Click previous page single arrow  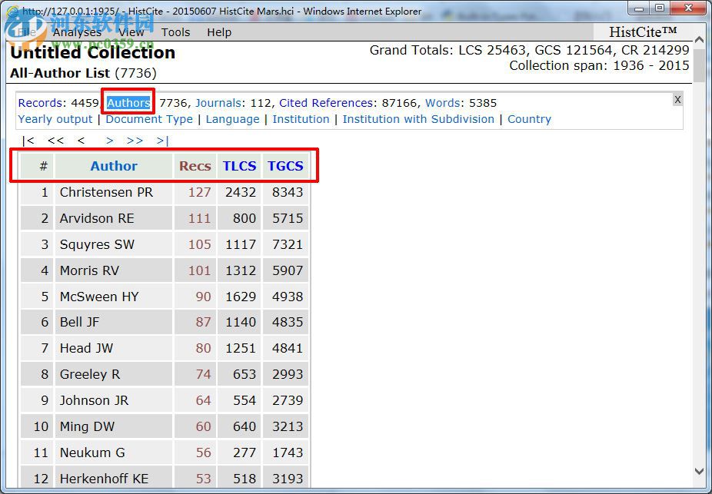point(81,141)
